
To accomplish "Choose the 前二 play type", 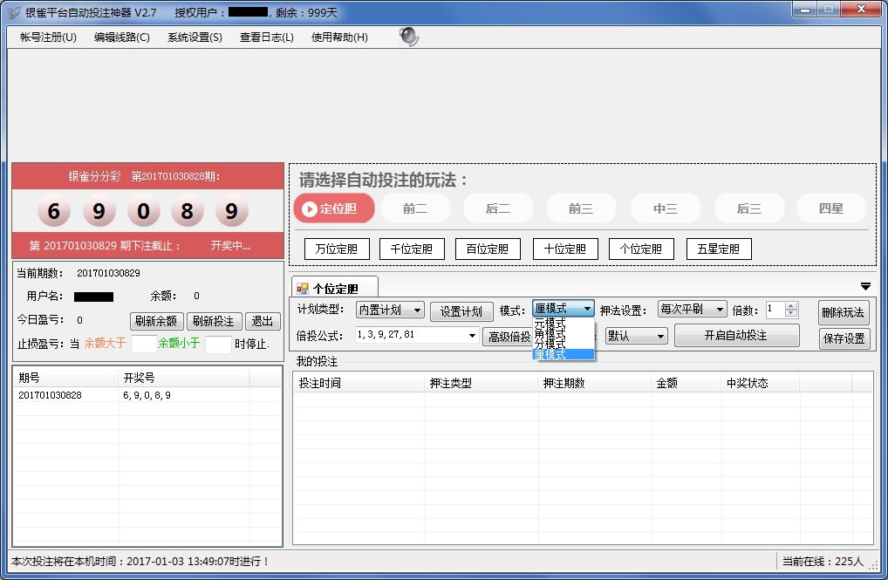I will pos(415,208).
